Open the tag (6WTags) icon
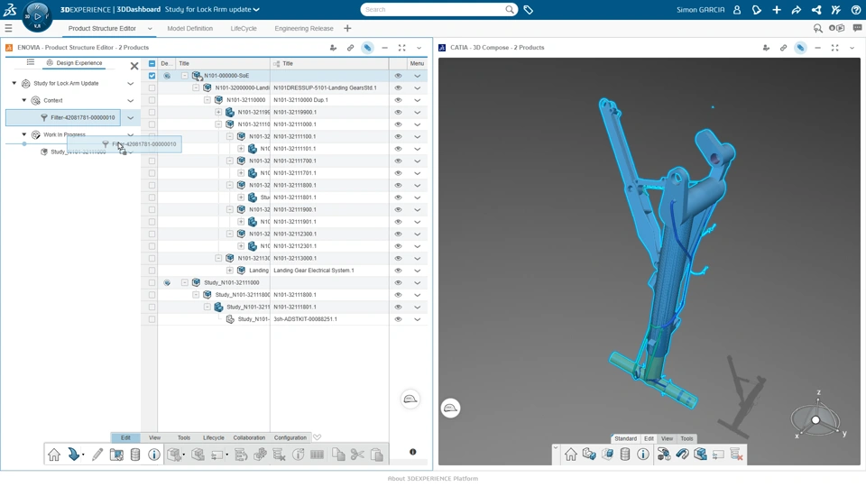The image size is (866, 487). point(528,9)
